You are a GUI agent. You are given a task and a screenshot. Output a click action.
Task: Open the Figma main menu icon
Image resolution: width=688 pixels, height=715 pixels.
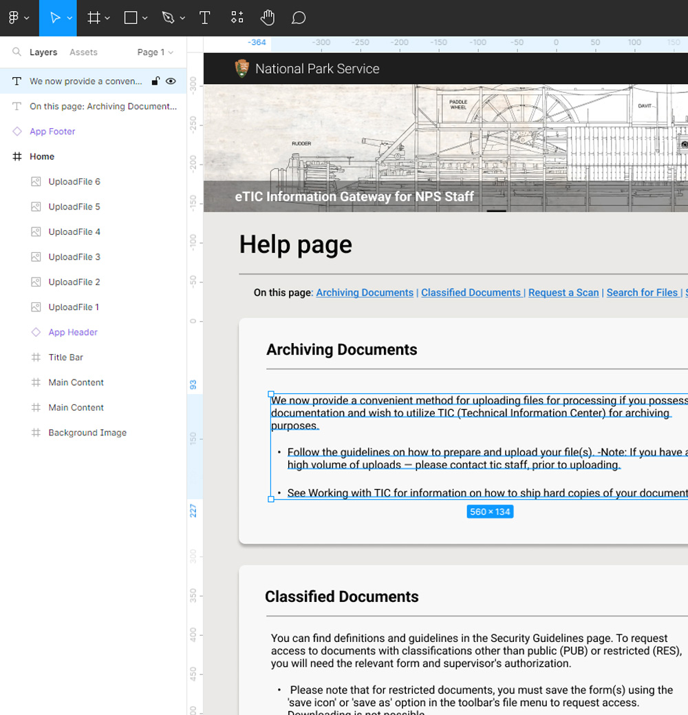[x=14, y=18]
